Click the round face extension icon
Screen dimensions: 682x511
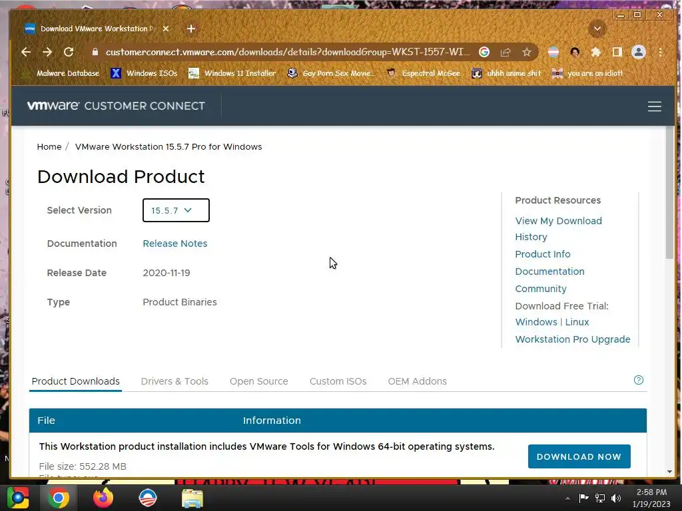tap(575, 52)
